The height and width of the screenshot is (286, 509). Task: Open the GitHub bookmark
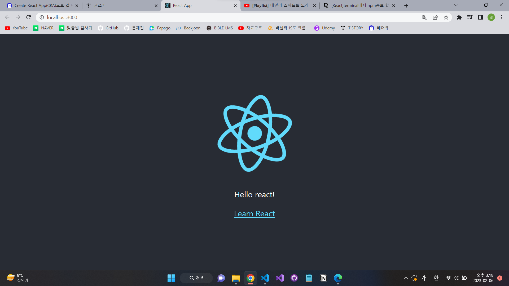click(108, 28)
